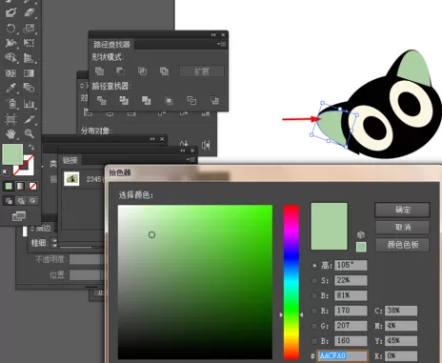Select the blue B radio (160)
This screenshot has width=442, height=363.
pyautogui.click(x=314, y=341)
